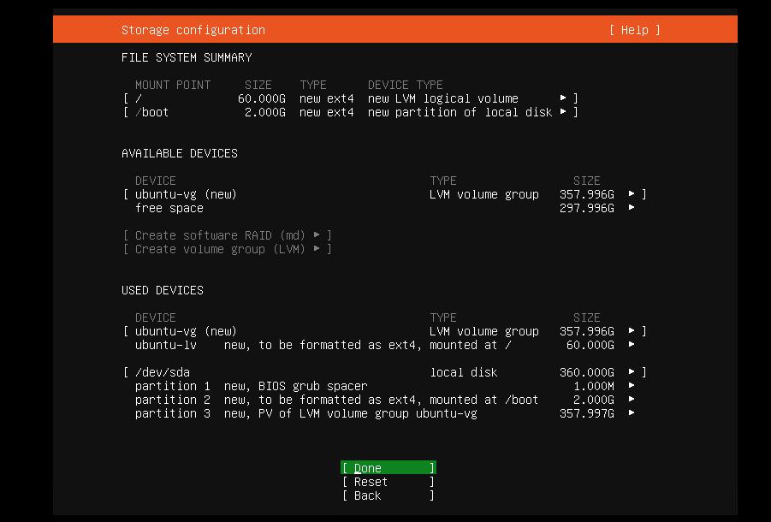
Task: Click arrow beside ubuntu-lv 60.000G
Action: pos(632,345)
